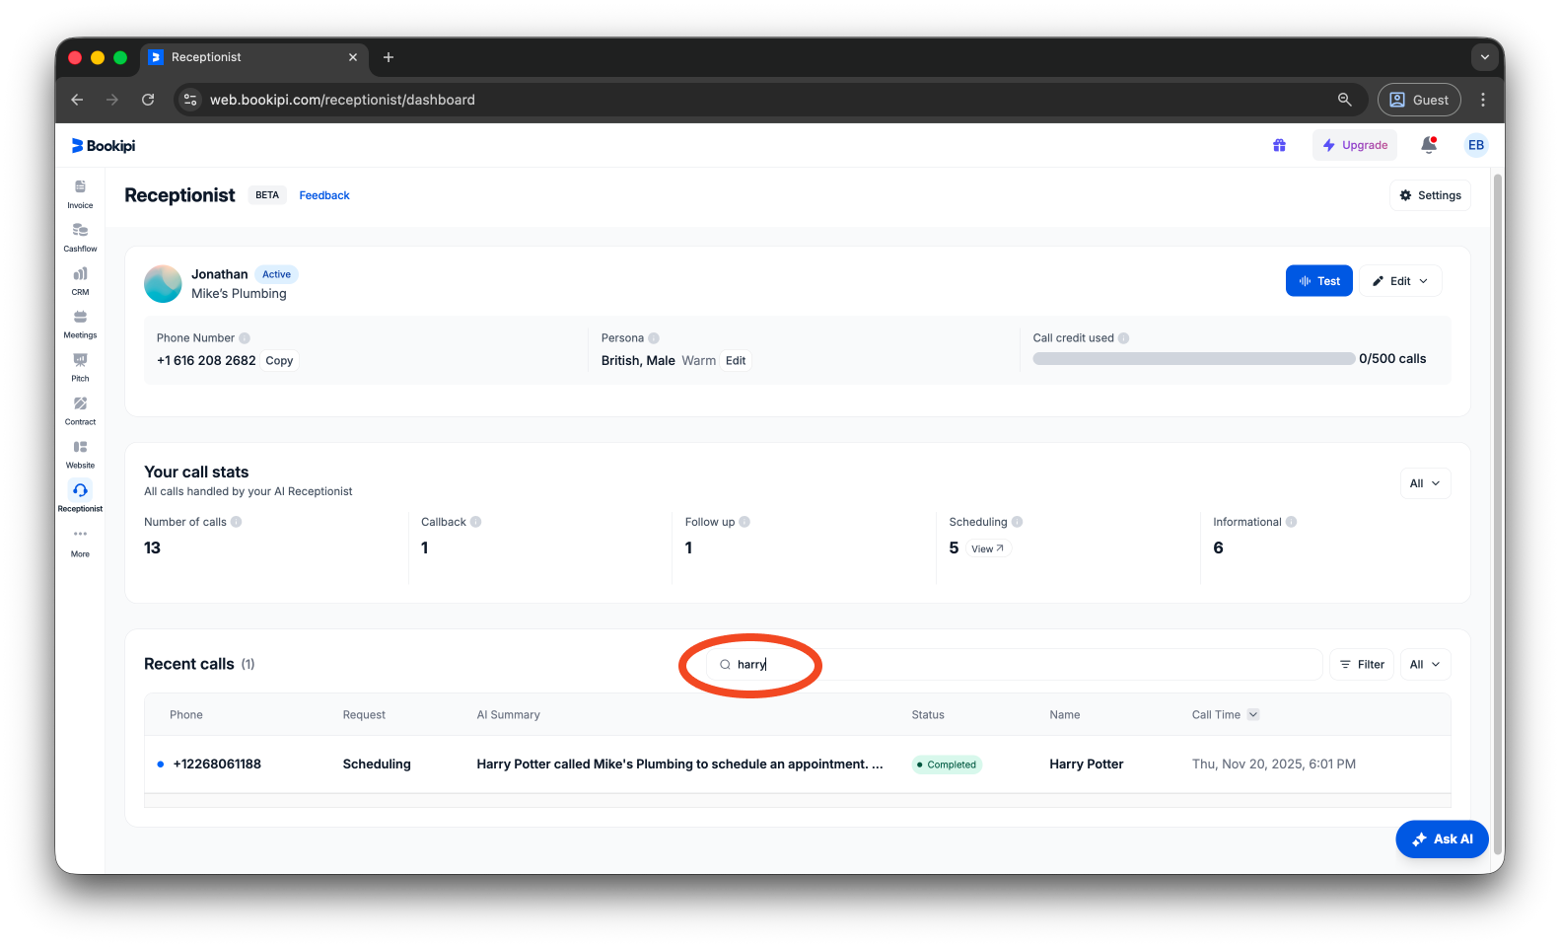The width and height of the screenshot is (1560, 947).
Task: Close the Receptionist browser tab
Action: pos(353,57)
